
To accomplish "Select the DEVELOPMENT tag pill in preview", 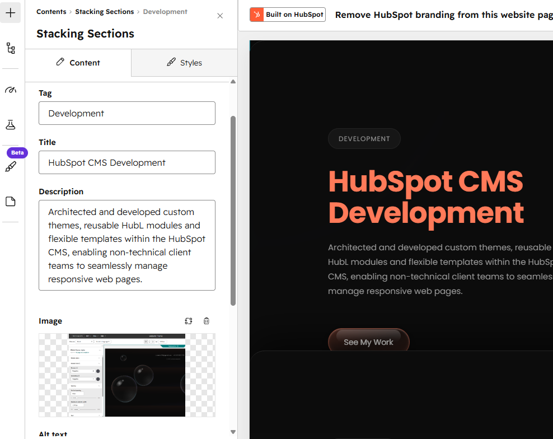I will (364, 139).
